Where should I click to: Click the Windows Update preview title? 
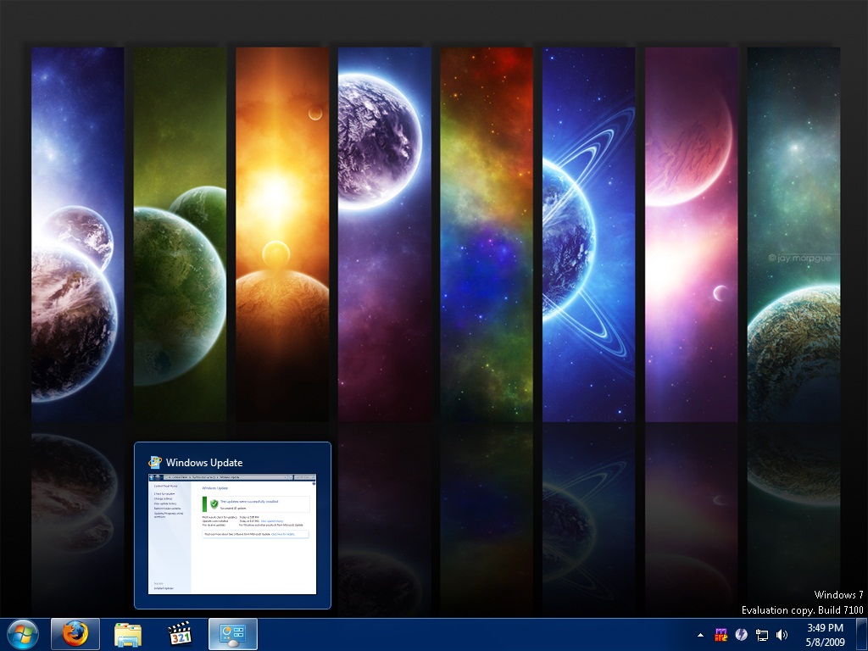203,463
